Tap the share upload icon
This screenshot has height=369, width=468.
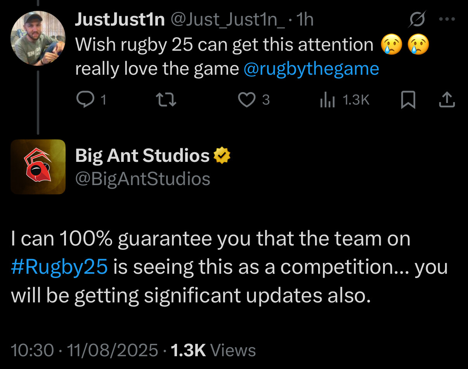click(x=446, y=100)
